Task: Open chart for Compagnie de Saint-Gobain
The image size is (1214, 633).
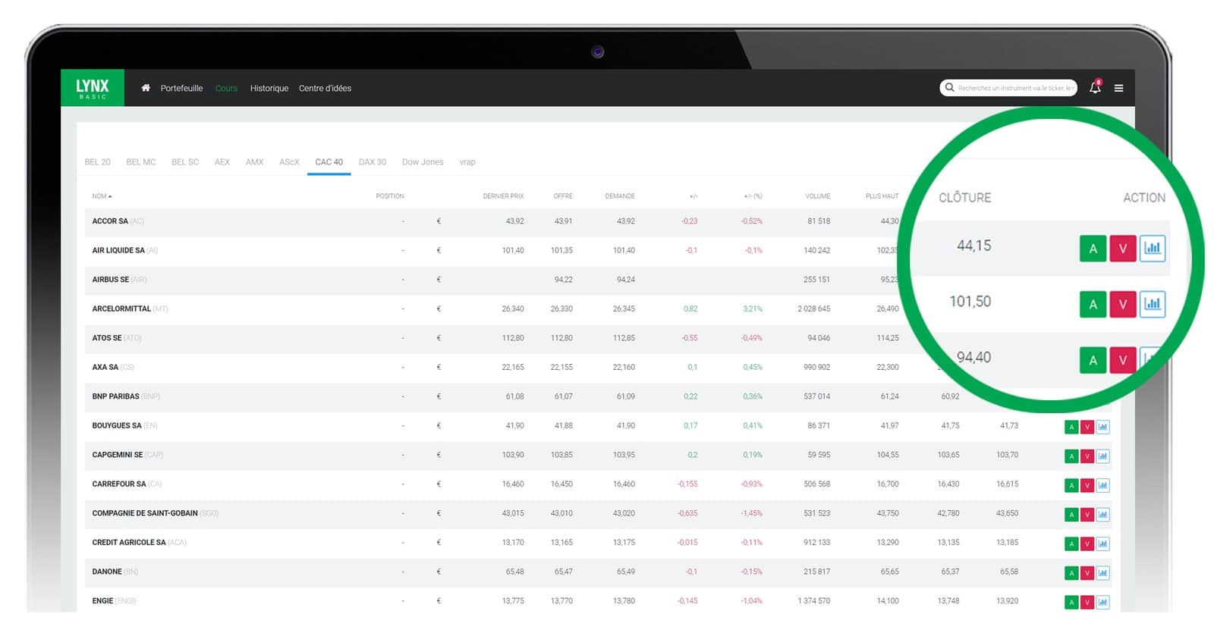Action: pyautogui.click(x=1102, y=515)
